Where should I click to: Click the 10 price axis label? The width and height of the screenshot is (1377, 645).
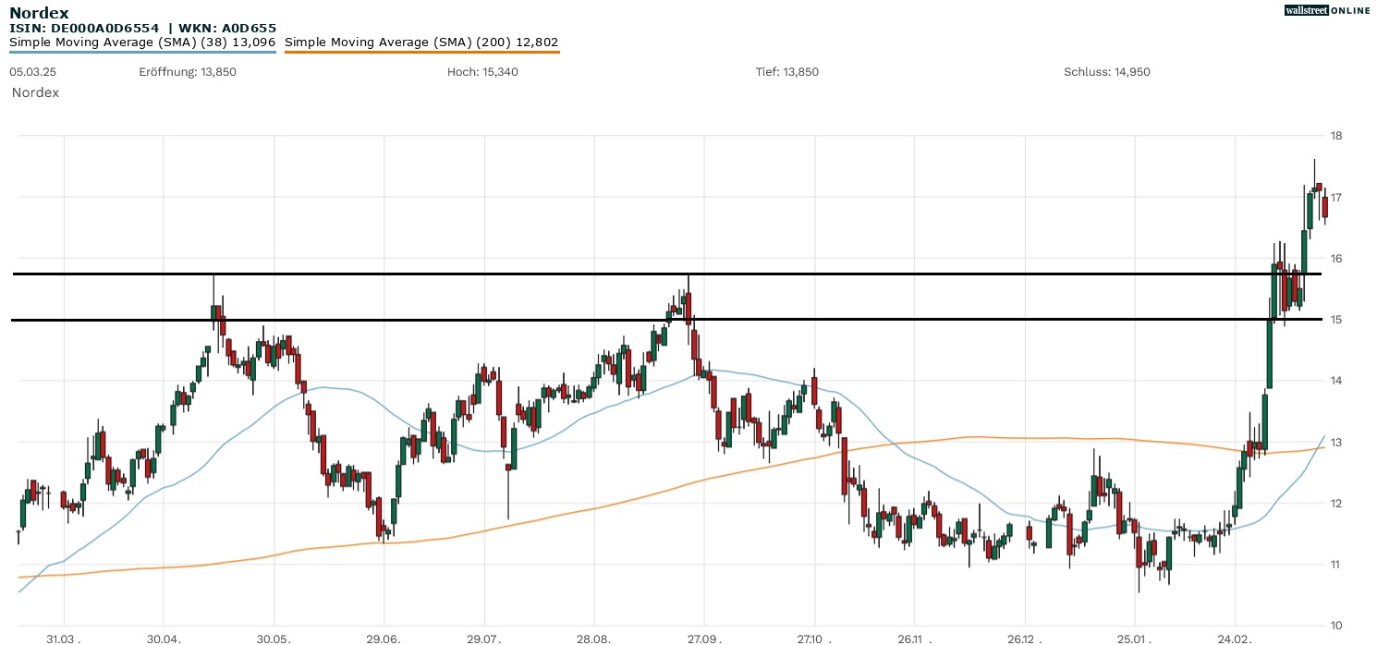pos(1335,626)
